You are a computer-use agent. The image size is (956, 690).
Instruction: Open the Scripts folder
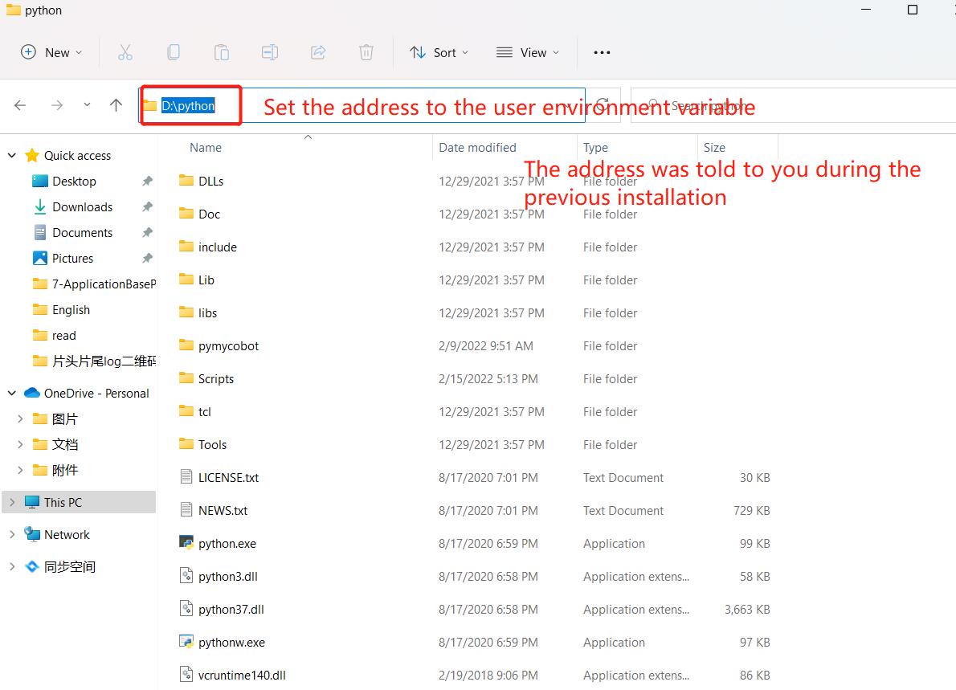point(216,379)
